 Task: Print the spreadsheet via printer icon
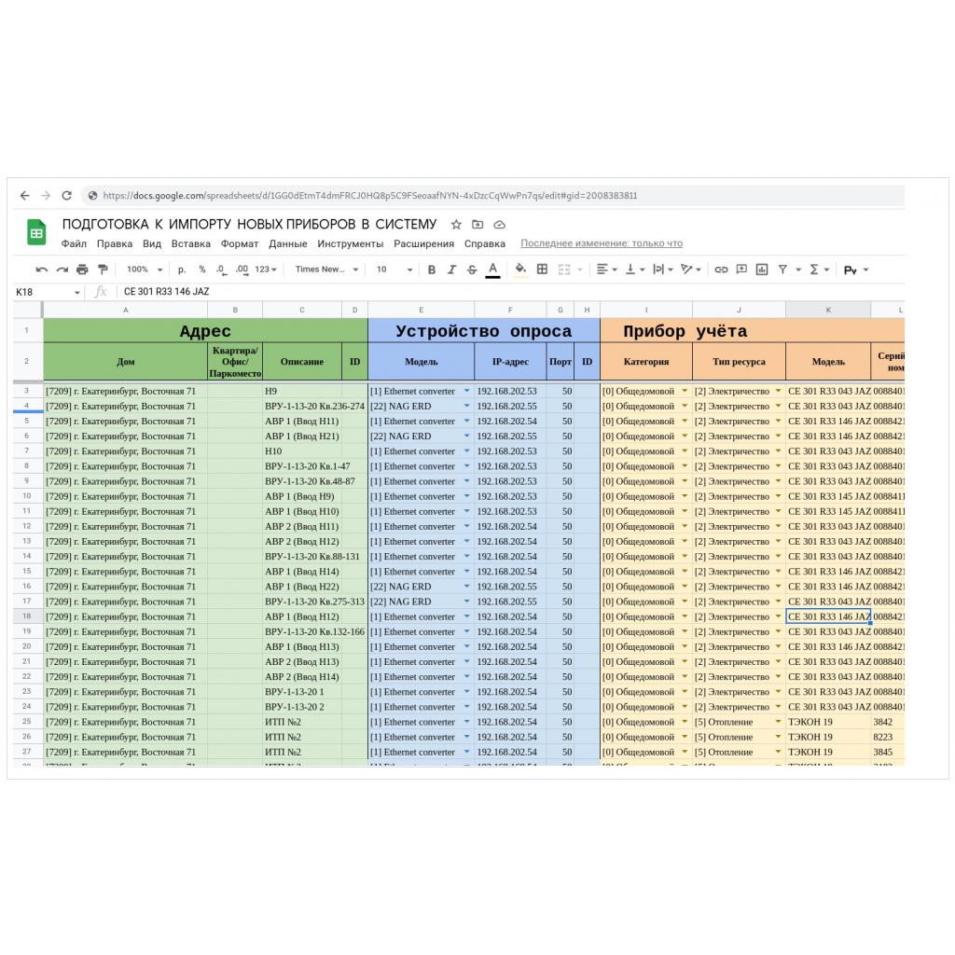pyautogui.click(x=82, y=270)
